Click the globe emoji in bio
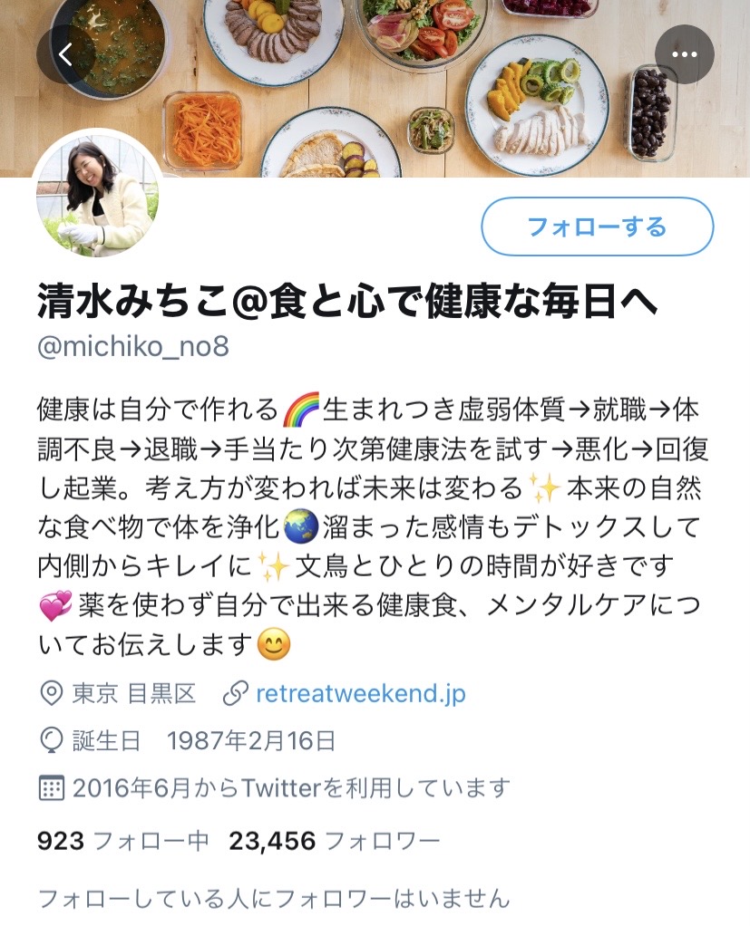 (301, 526)
